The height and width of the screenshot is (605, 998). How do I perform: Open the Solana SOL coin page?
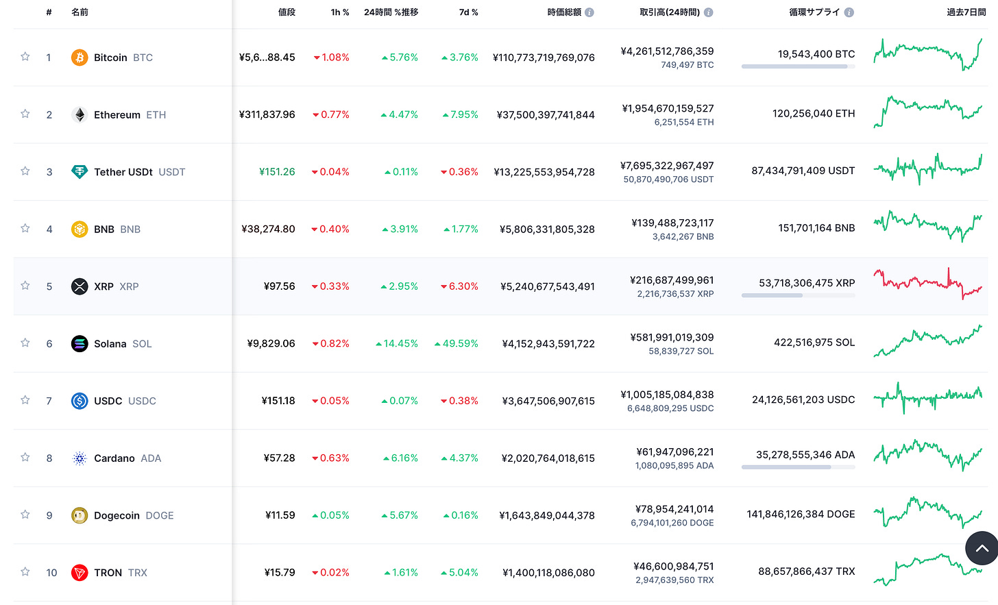click(123, 343)
